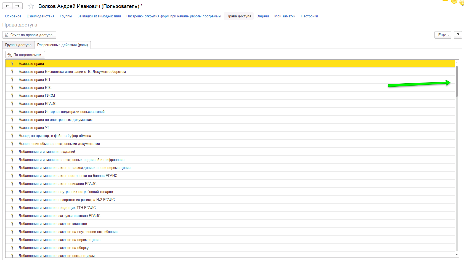
Task: Click key icon of Добавление и изменение заданий
Action: click(x=12, y=152)
